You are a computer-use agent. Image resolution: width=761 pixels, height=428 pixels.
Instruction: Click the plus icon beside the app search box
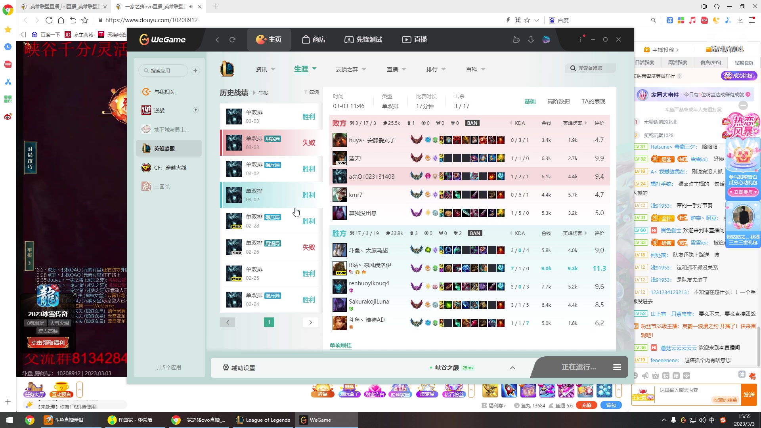(195, 71)
